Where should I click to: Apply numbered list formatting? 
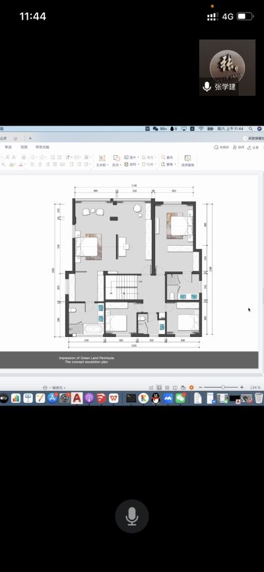point(43,157)
